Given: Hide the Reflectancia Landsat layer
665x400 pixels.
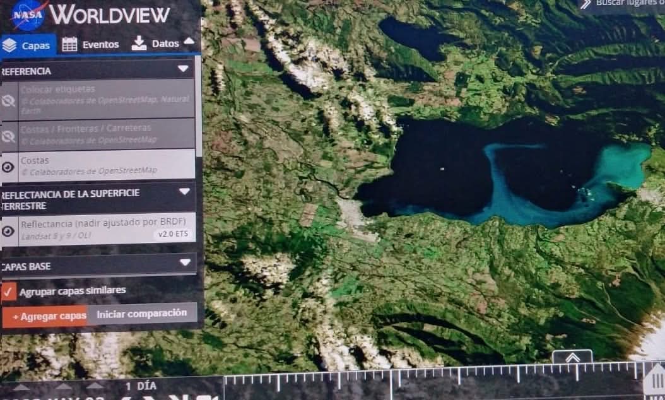Looking at the screenshot, I should (8, 231).
